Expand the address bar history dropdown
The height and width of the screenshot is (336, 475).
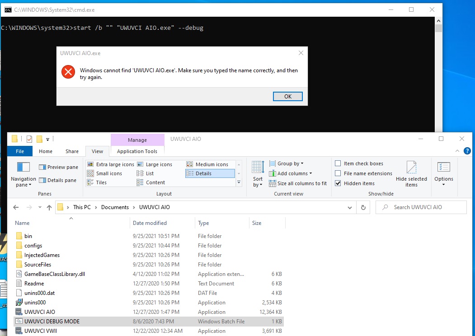click(350, 207)
